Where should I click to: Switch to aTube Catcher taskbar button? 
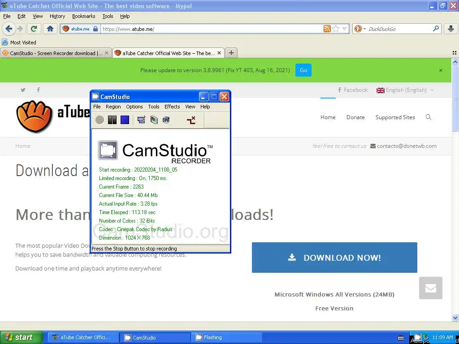[83, 337]
